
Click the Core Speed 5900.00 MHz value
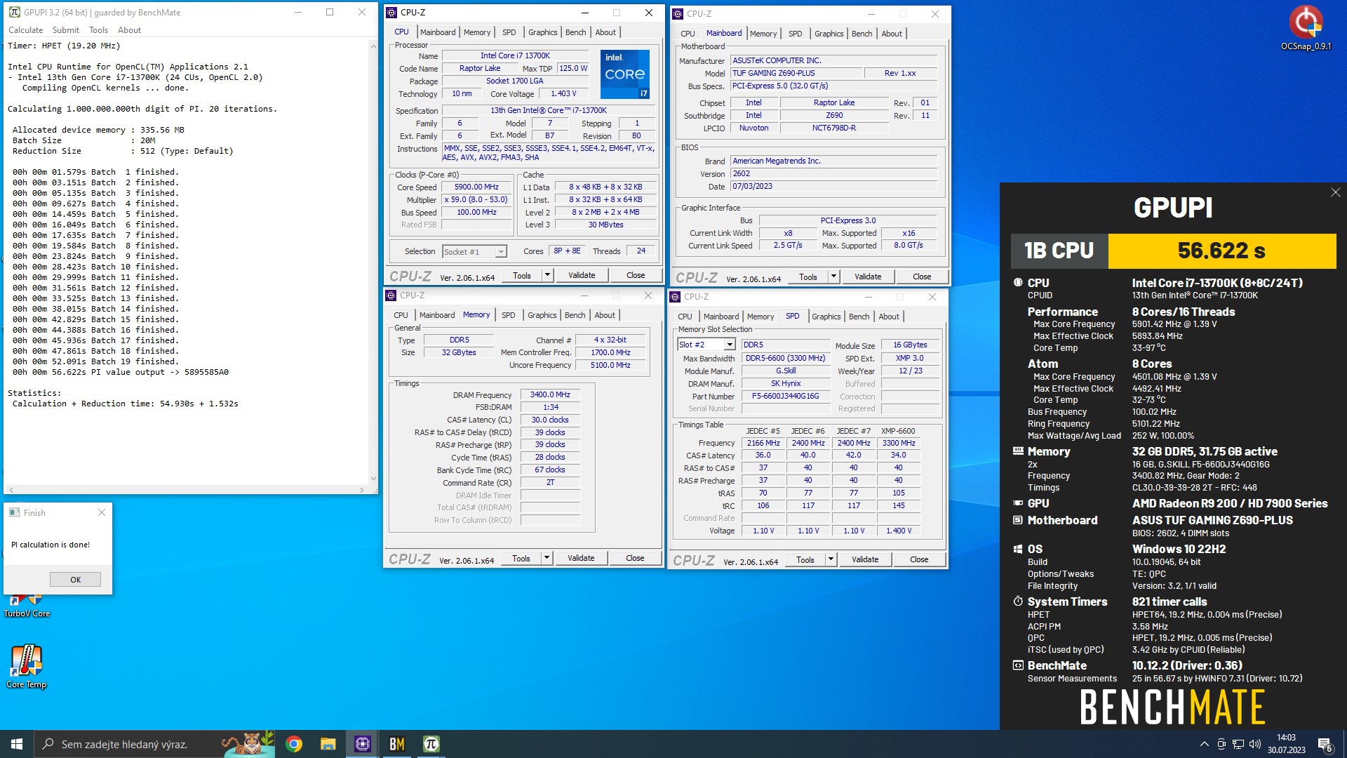pyautogui.click(x=477, y=187)
